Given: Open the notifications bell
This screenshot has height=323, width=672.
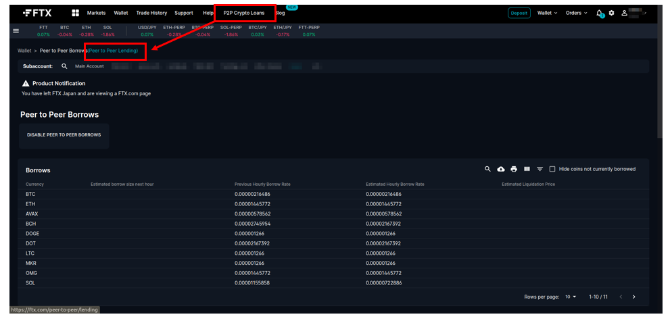Looking at the screenshot, I should pyautogui.click(x=600, y=14).
